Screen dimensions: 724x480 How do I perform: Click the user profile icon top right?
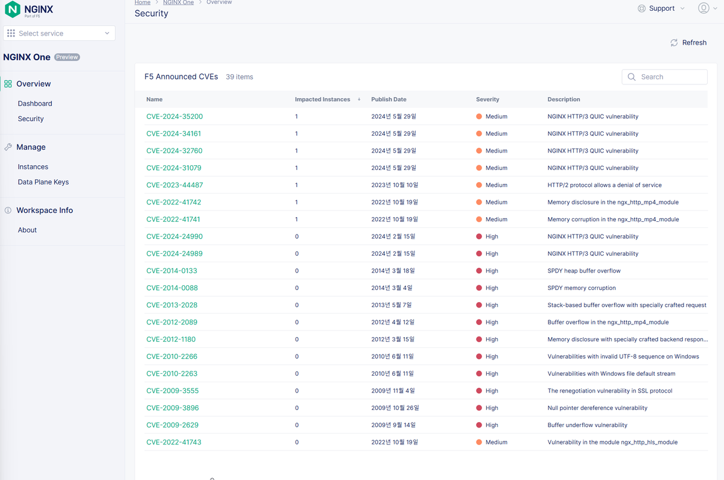703,8
